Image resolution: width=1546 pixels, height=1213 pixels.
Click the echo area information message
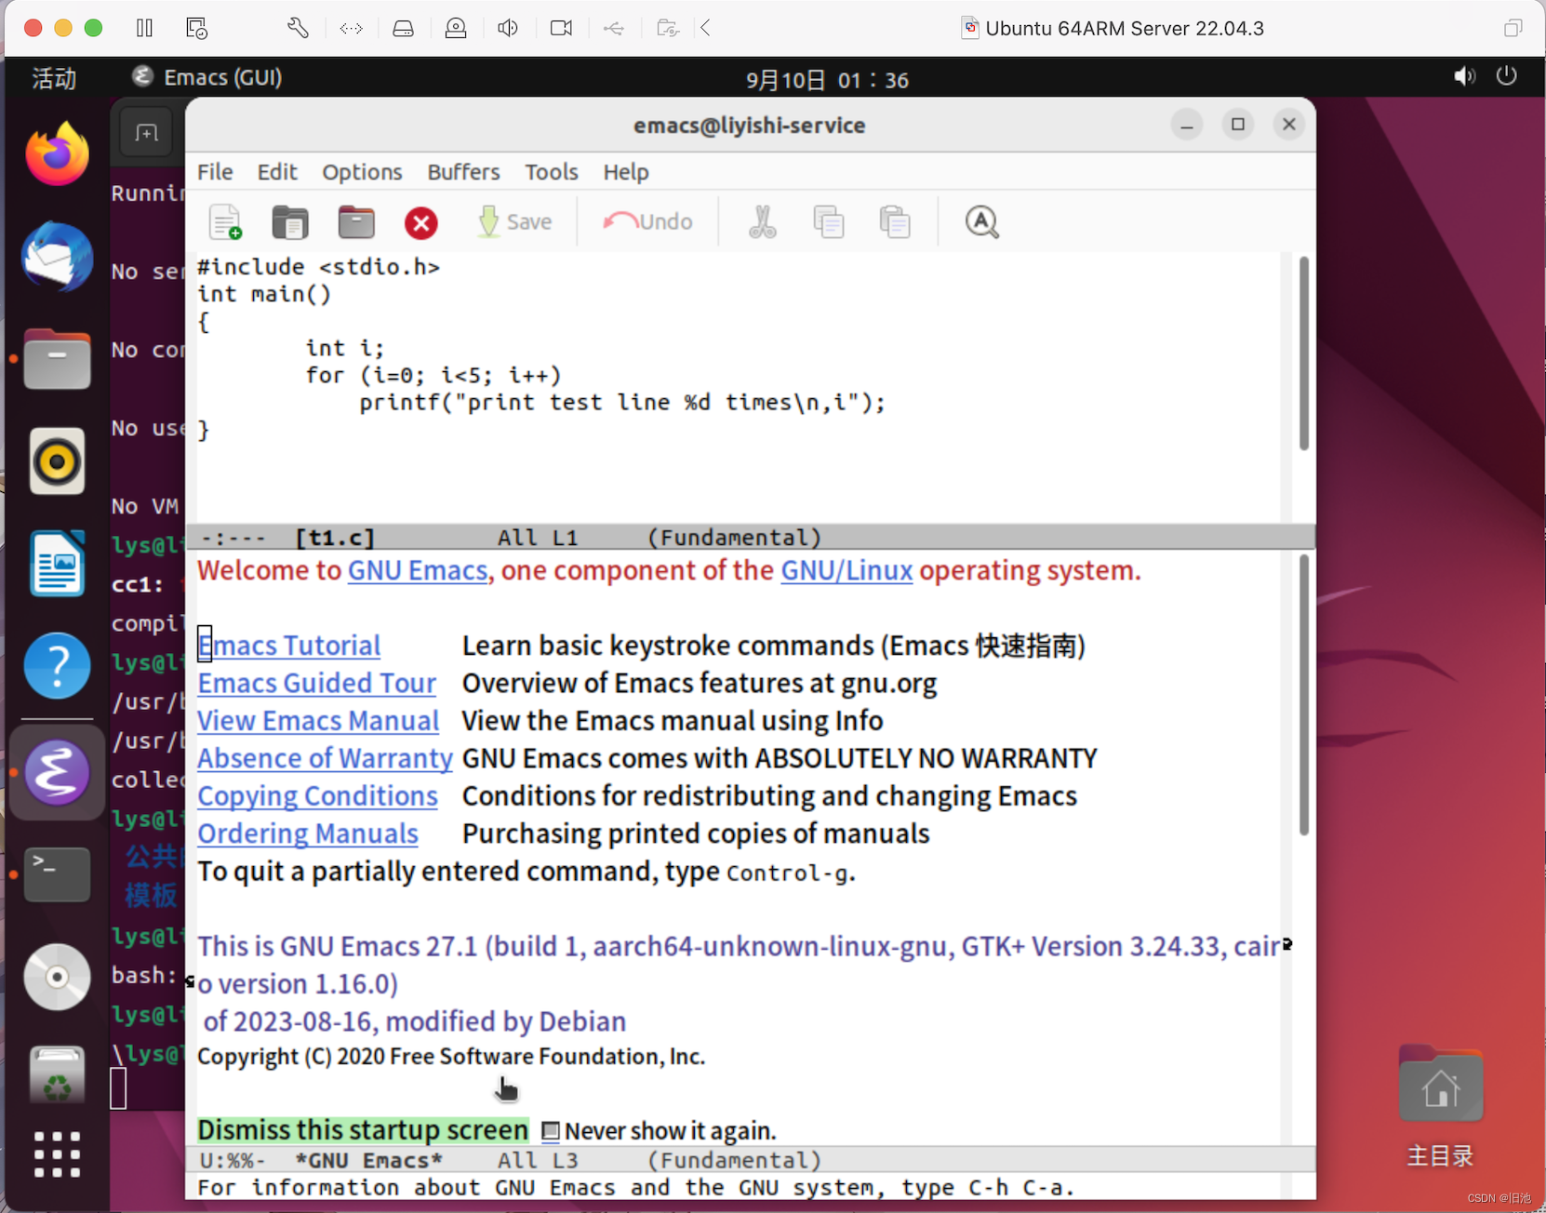[x=636, y=1188]
